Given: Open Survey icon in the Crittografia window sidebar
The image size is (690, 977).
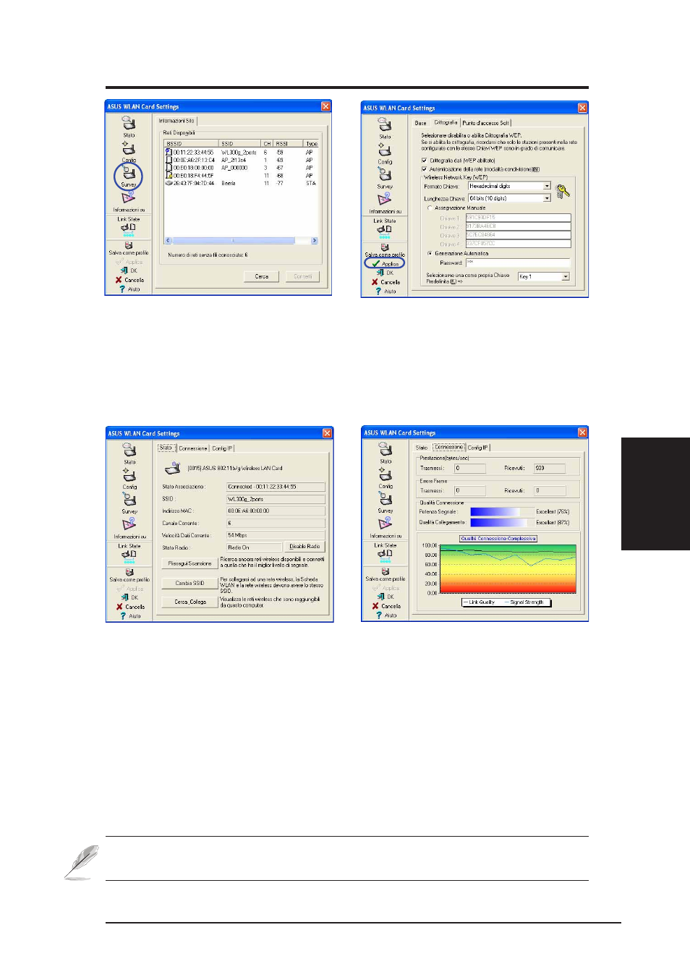Looking at the screenshot, I should [x=385, y=175].
